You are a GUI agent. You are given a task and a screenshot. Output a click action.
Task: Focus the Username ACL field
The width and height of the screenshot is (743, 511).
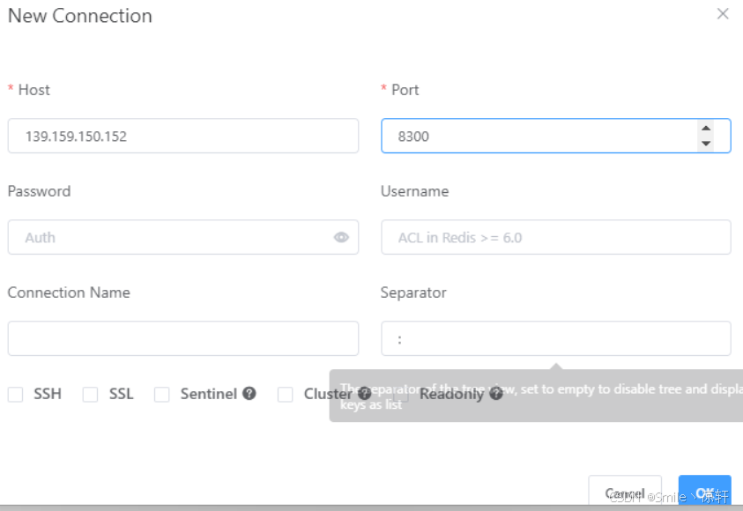click(556, 237)
